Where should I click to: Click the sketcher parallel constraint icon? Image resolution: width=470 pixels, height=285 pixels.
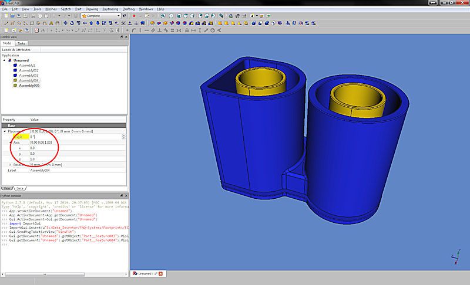pos(153,30)
